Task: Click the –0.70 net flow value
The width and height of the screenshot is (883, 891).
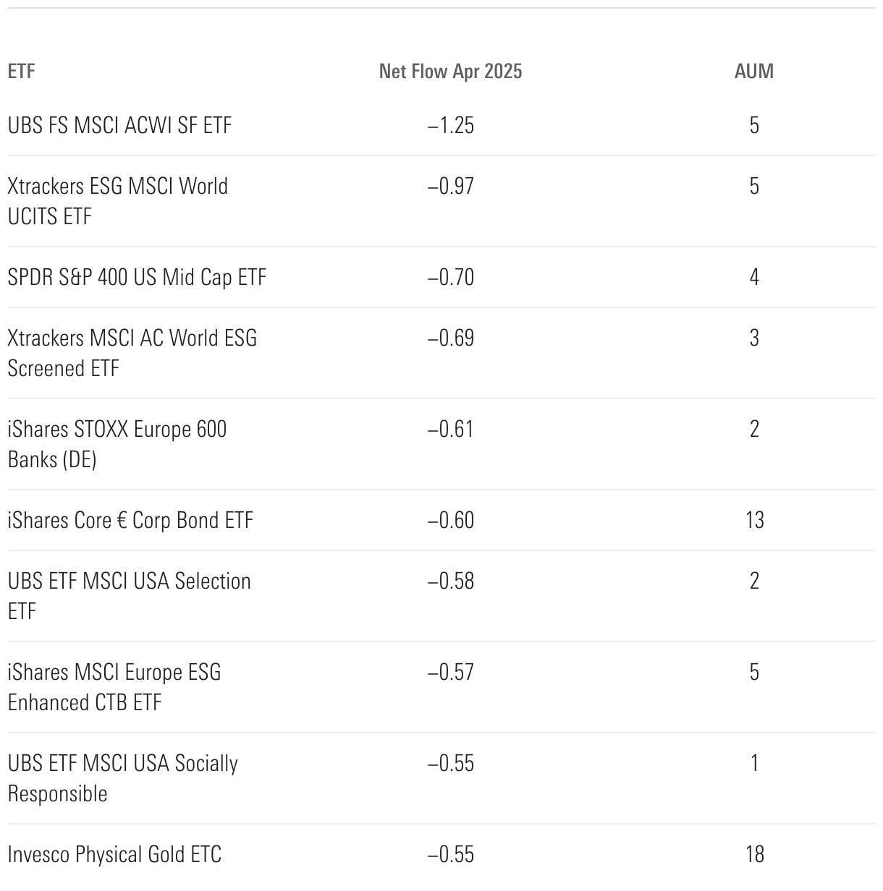Action: 450,278
